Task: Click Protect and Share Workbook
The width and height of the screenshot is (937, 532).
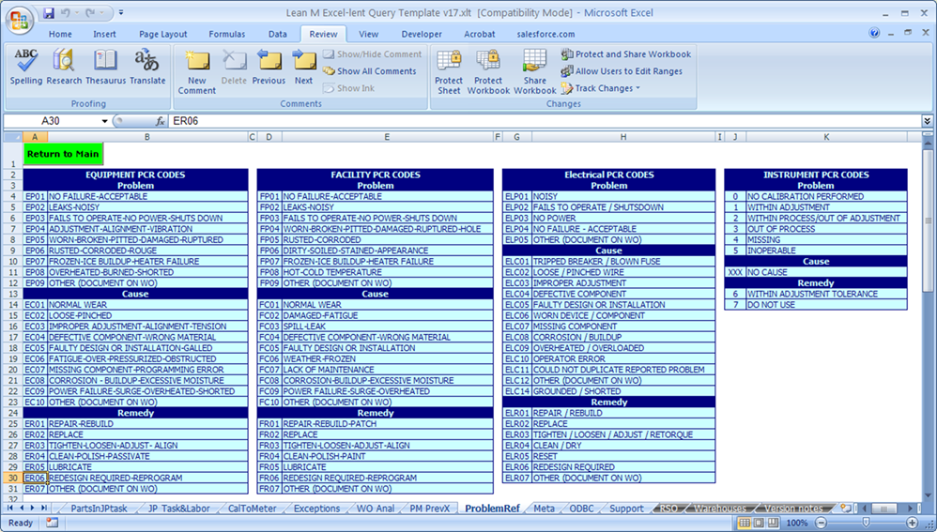Action: point(625,53)
